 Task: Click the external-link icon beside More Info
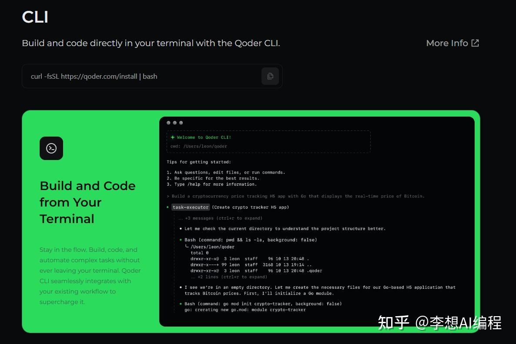click(476, 43)
